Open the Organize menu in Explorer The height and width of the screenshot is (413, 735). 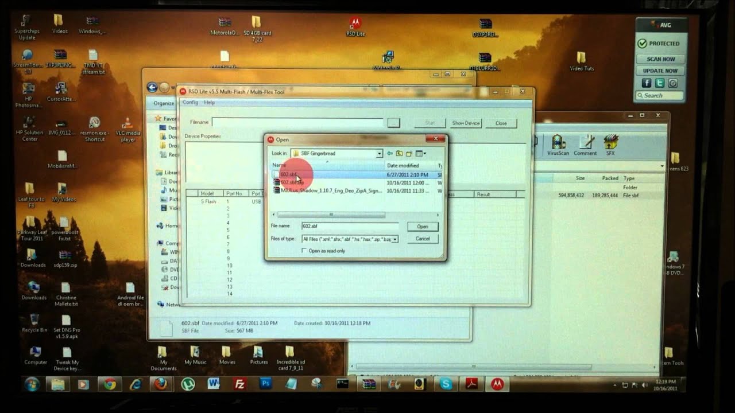(164, 103)
